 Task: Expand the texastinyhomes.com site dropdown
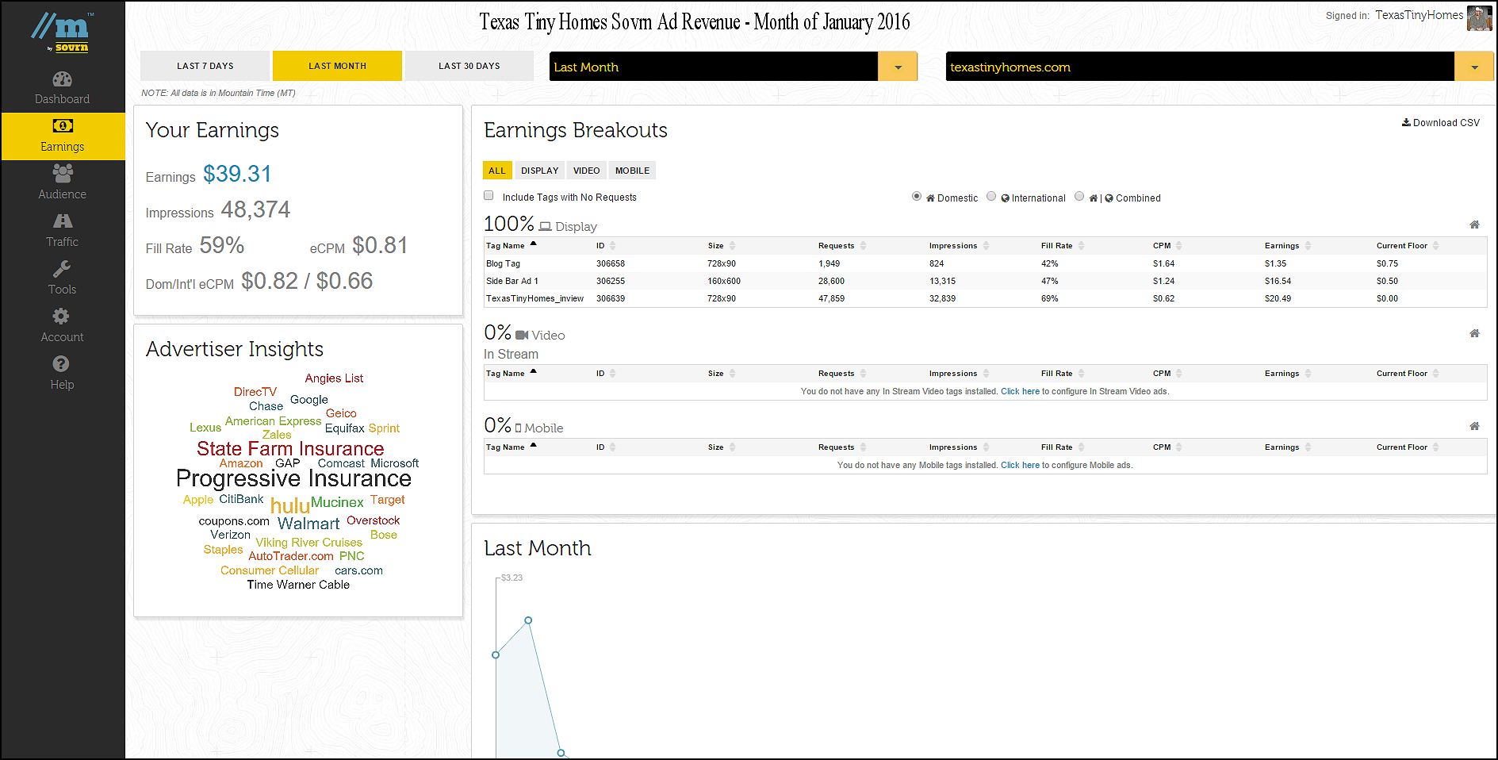(x=1473, y=67)
